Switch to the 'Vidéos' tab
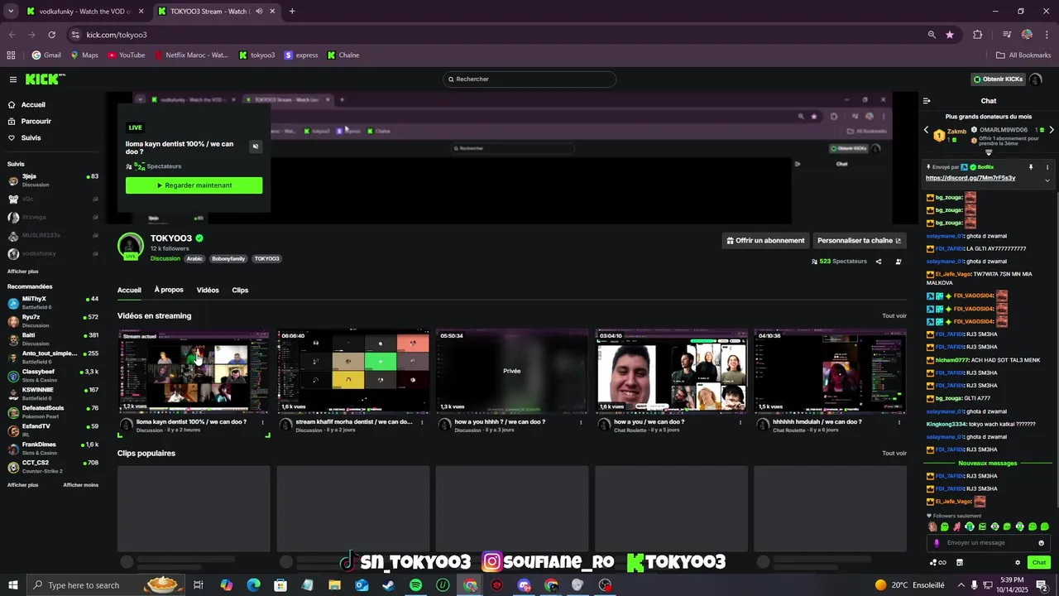 coord(208,290)
